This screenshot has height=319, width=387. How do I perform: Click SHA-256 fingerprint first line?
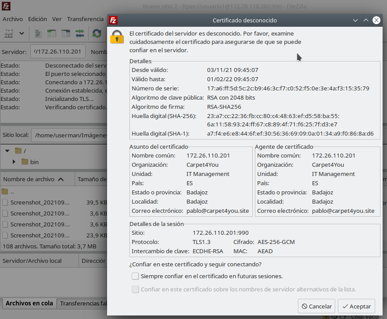273,116
